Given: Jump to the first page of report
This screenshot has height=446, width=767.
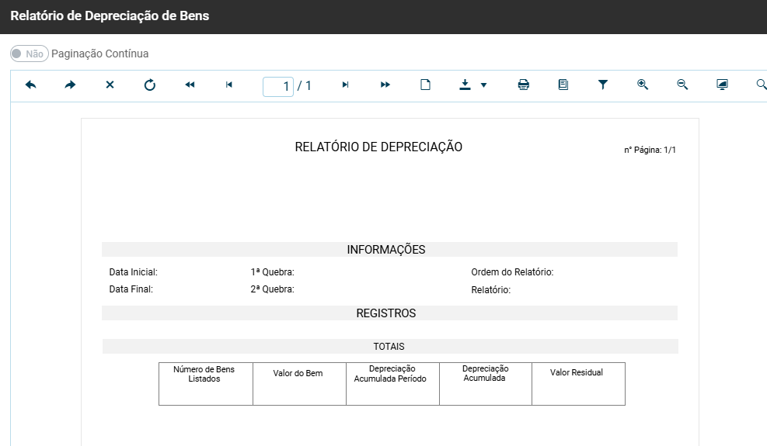Looking at the screenshot, I should (190, 85).
